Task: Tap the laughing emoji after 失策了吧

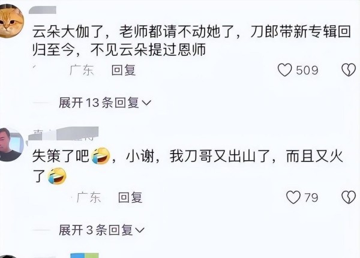Action: coord(101,156)
